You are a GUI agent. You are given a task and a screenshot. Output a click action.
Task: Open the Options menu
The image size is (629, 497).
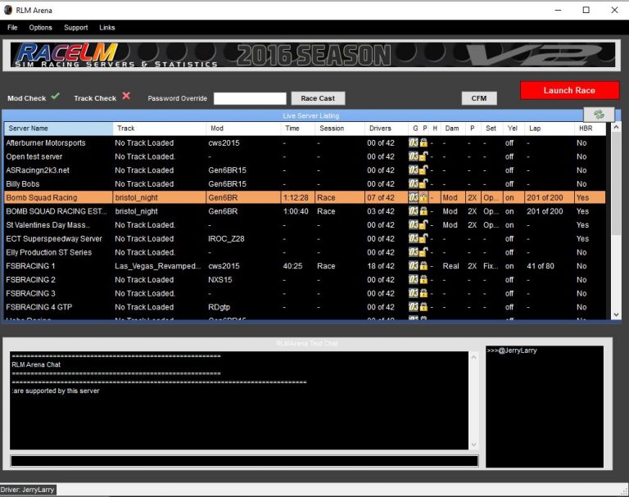[40, 28]
